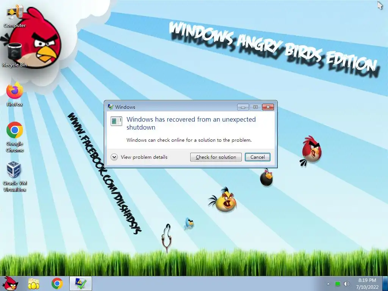
Task: Cancel the unexpected shutdown dialog
Action: pos(258,157)
